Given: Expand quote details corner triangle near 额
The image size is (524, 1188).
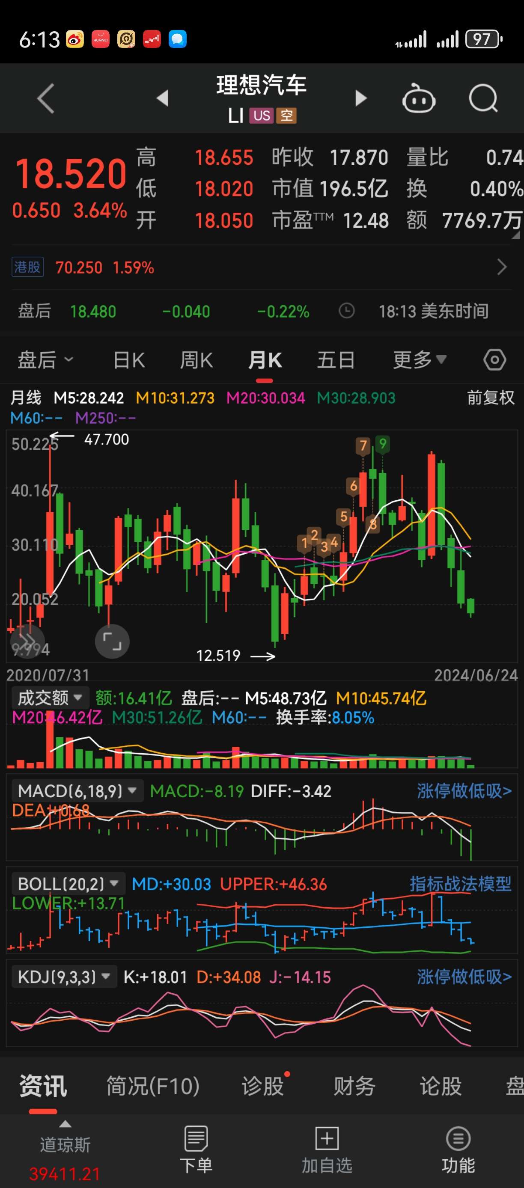Looking at the screenshot, I should (x=516, y=235).
